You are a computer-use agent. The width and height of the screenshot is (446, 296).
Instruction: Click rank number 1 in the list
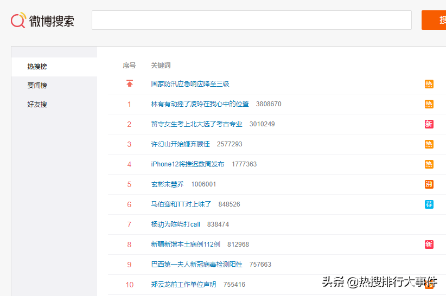coord(129,104)
